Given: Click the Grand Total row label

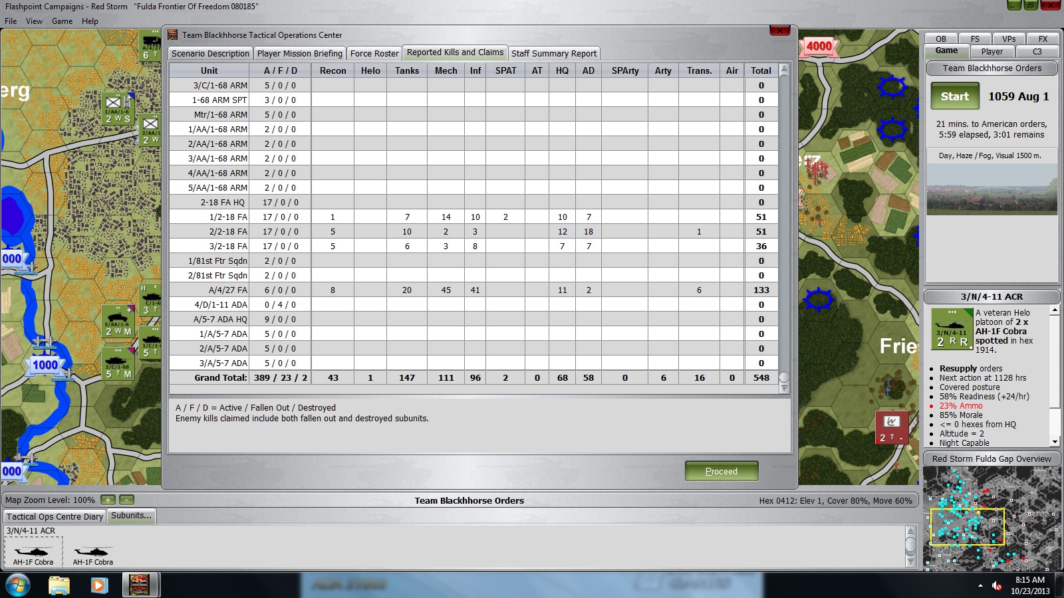Looking at the screenshot, I should [221, 377].
